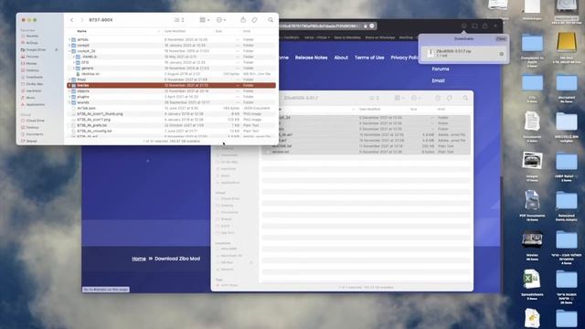Open About page on the website
585x329 pixels.
341,58
